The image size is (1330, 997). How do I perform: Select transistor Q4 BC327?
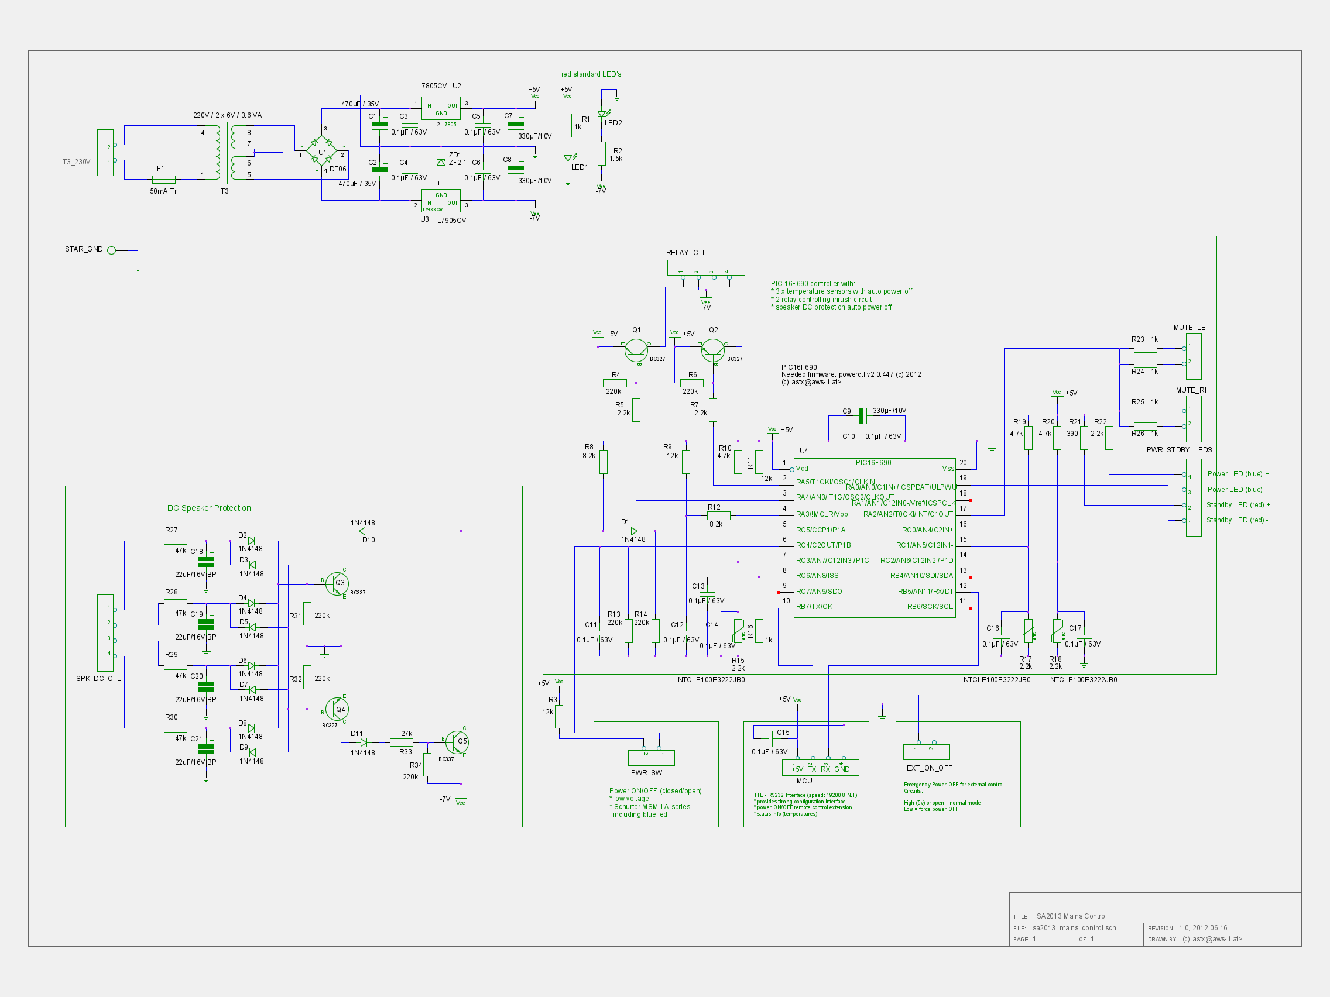337,709
